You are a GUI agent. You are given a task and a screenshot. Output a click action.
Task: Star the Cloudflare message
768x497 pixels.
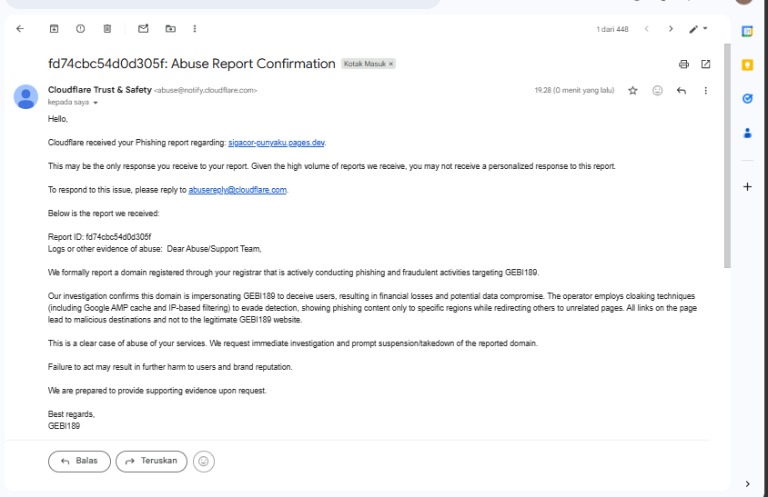632,91
